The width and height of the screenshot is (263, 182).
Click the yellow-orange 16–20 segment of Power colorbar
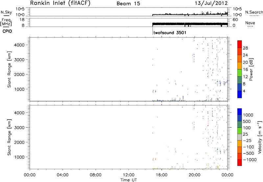(x=240, y=66)
